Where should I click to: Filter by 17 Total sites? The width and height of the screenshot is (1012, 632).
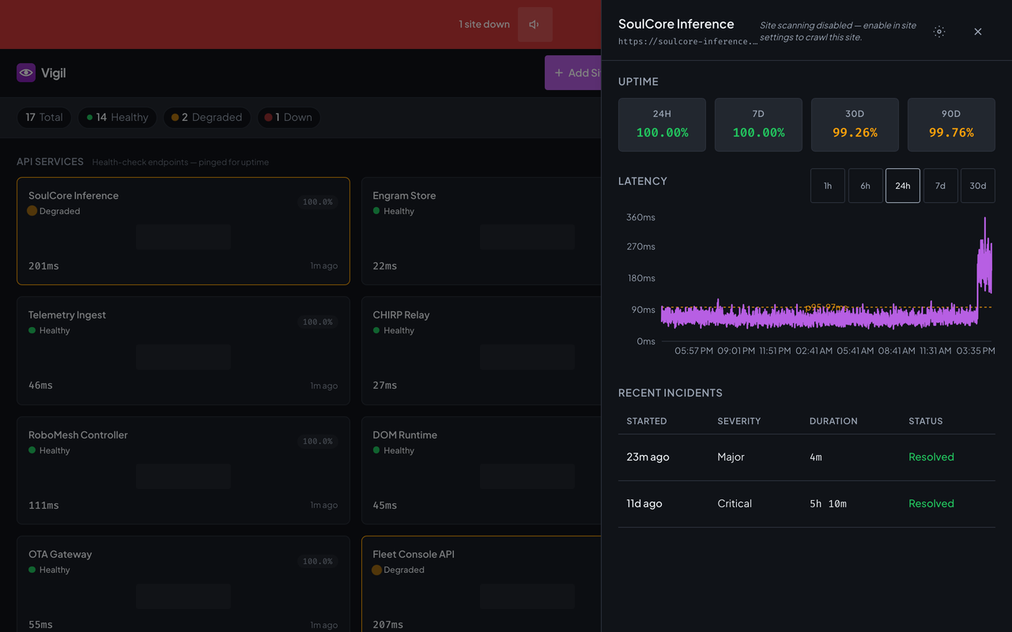point(44,118)
